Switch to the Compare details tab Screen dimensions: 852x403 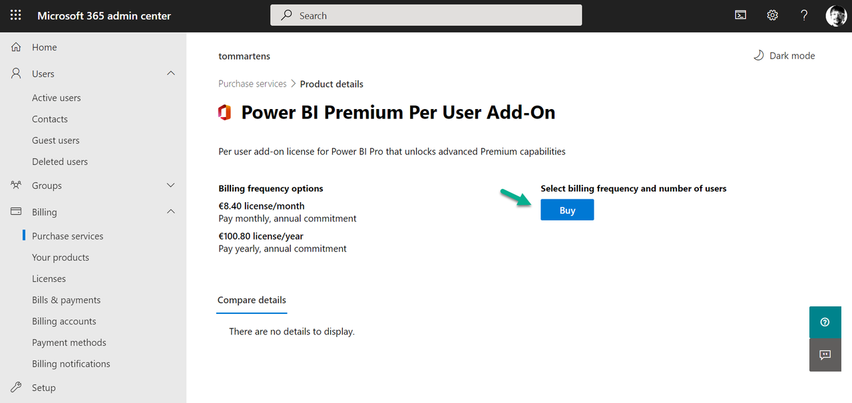(x=251, y=300)
